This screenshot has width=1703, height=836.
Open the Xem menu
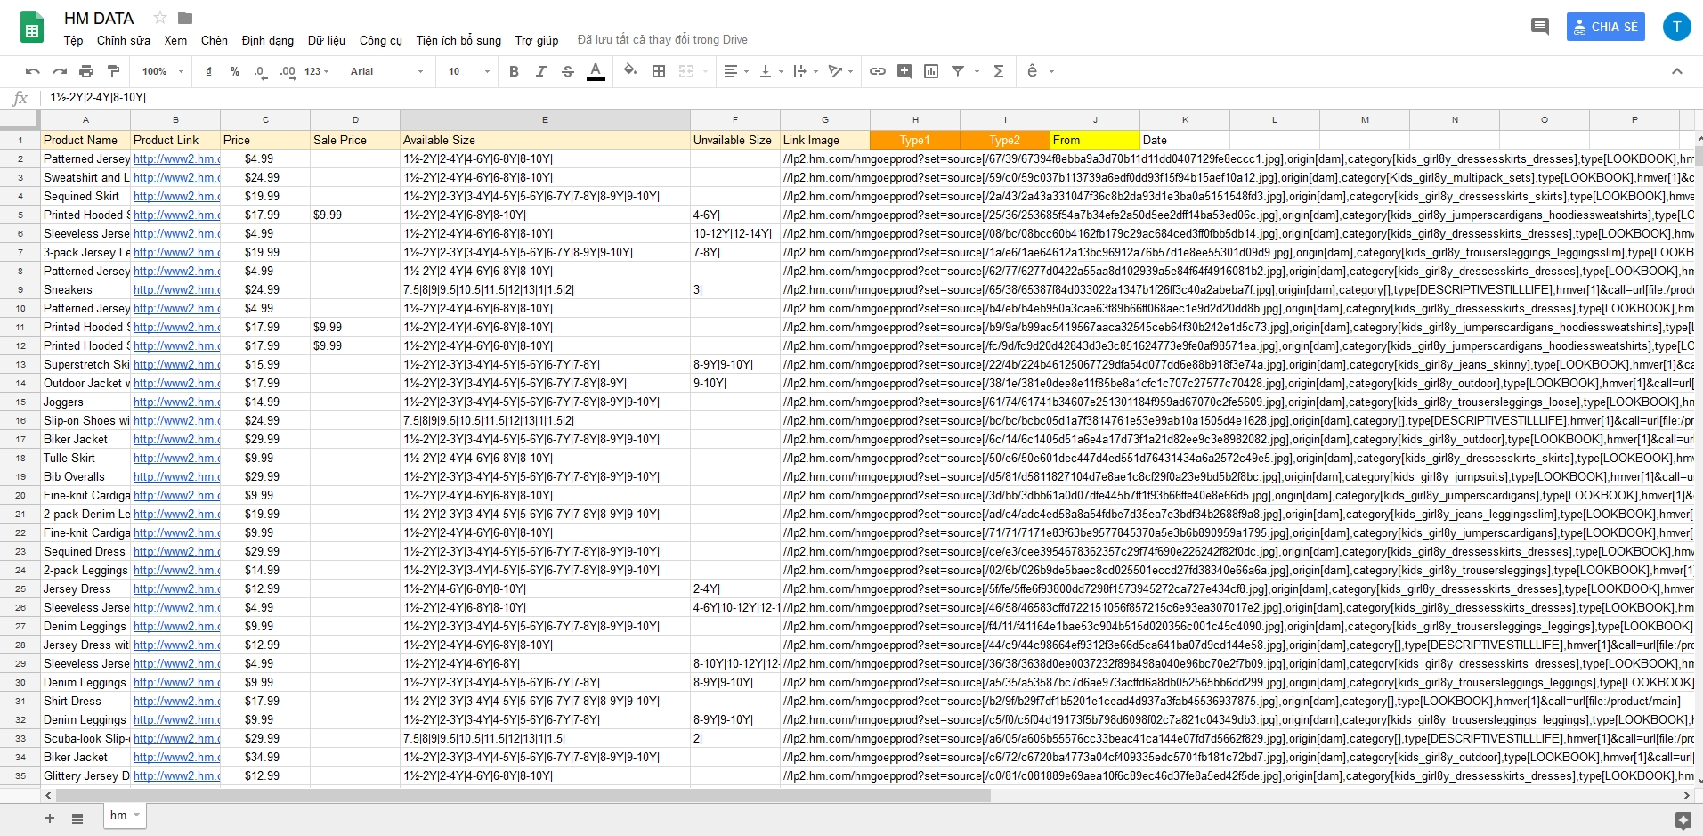pos(175,40)
